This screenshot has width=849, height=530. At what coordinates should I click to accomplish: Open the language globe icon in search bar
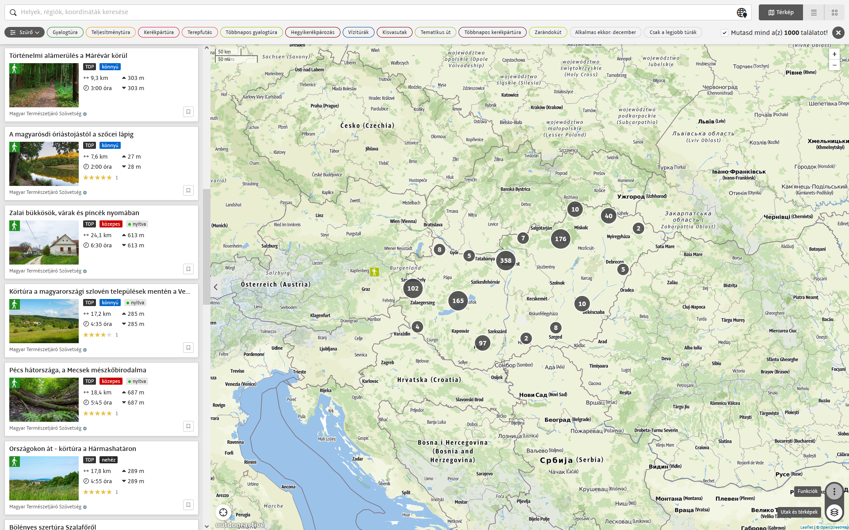[x=742, y=12]
